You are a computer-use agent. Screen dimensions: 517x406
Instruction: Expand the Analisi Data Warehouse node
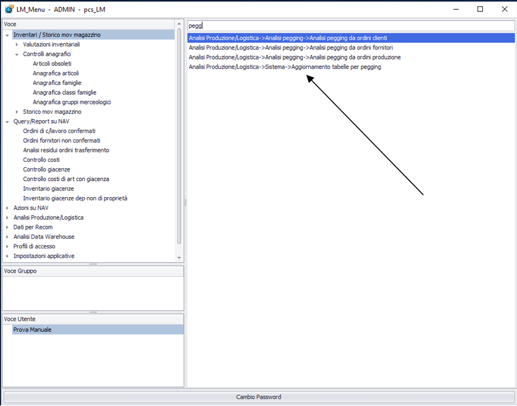pos(8,237)
